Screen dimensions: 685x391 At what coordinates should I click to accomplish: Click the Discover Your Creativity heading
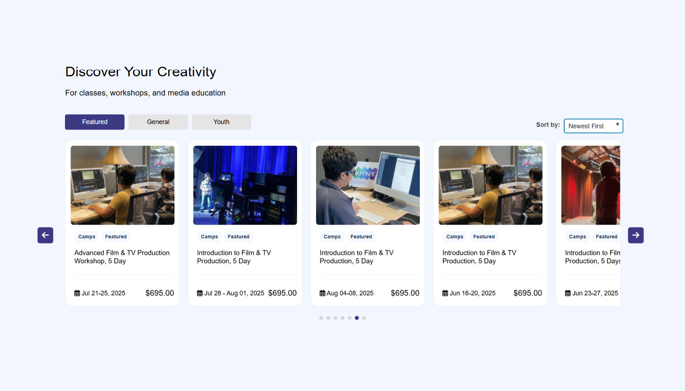(x=141, y=72)
